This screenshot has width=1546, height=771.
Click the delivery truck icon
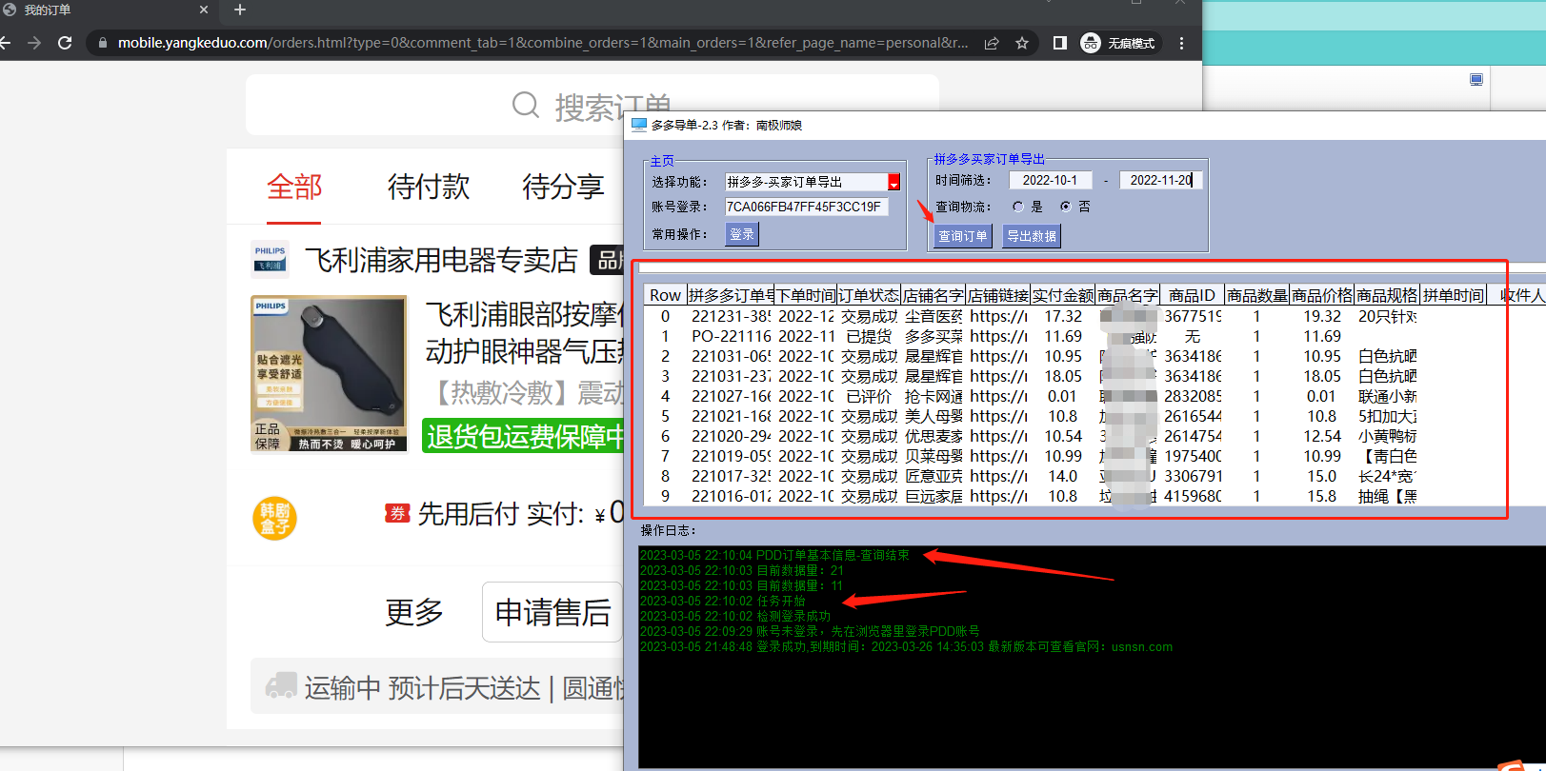coord(281,685)
